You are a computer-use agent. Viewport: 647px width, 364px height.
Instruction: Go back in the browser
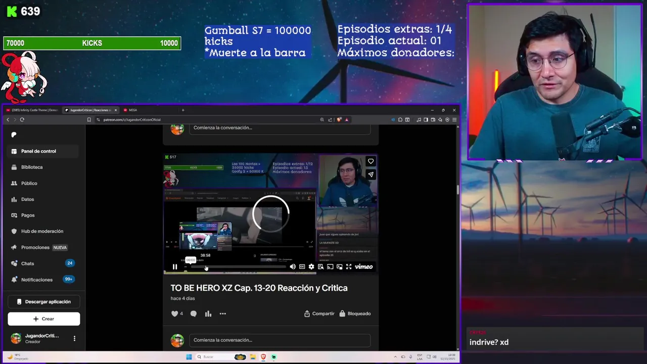tap(8, 120)
